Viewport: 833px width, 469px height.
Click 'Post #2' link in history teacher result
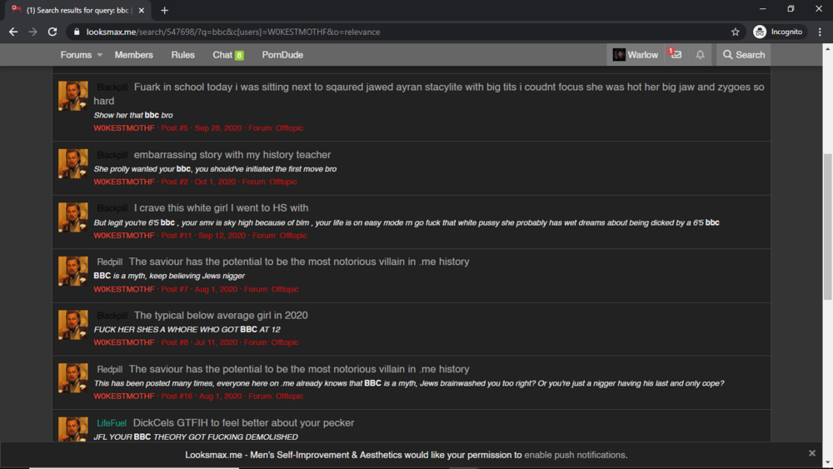click(x=175, y=182)
